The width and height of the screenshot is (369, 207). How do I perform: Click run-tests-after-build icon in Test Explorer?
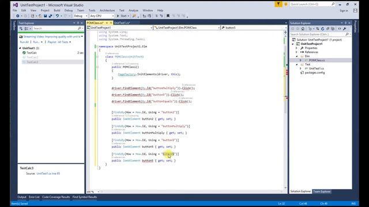(21, 28)
